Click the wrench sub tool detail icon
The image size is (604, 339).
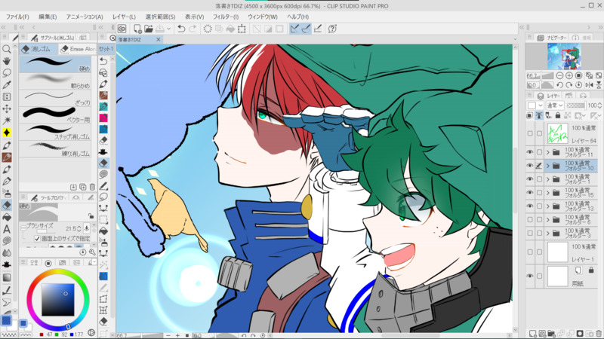tap(92, 252)
